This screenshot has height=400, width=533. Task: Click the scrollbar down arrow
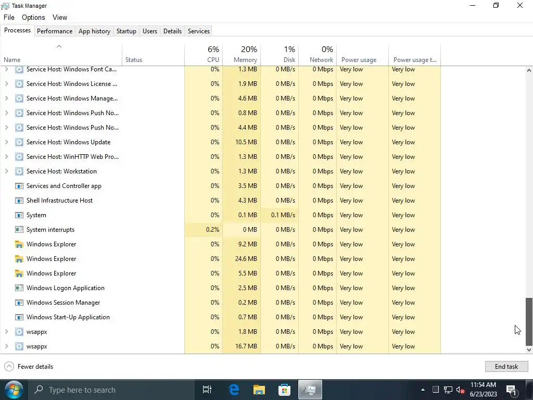(x=529, y=349)
